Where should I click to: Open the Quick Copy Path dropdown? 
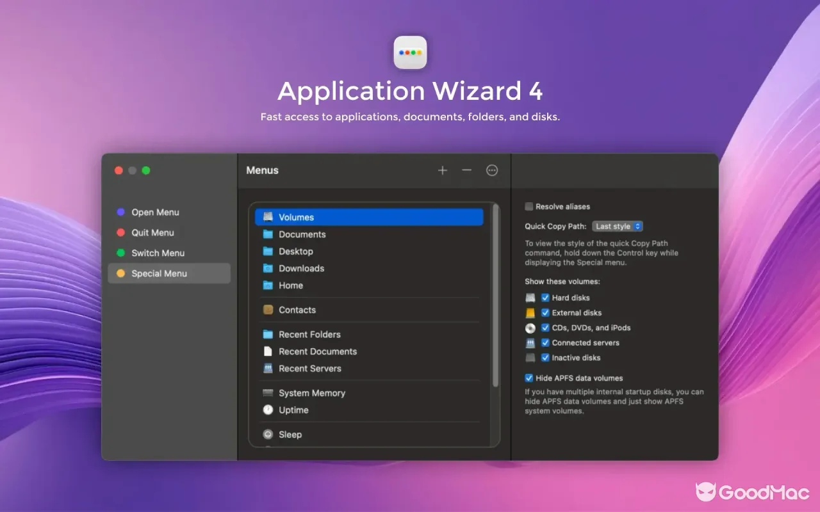617,227
